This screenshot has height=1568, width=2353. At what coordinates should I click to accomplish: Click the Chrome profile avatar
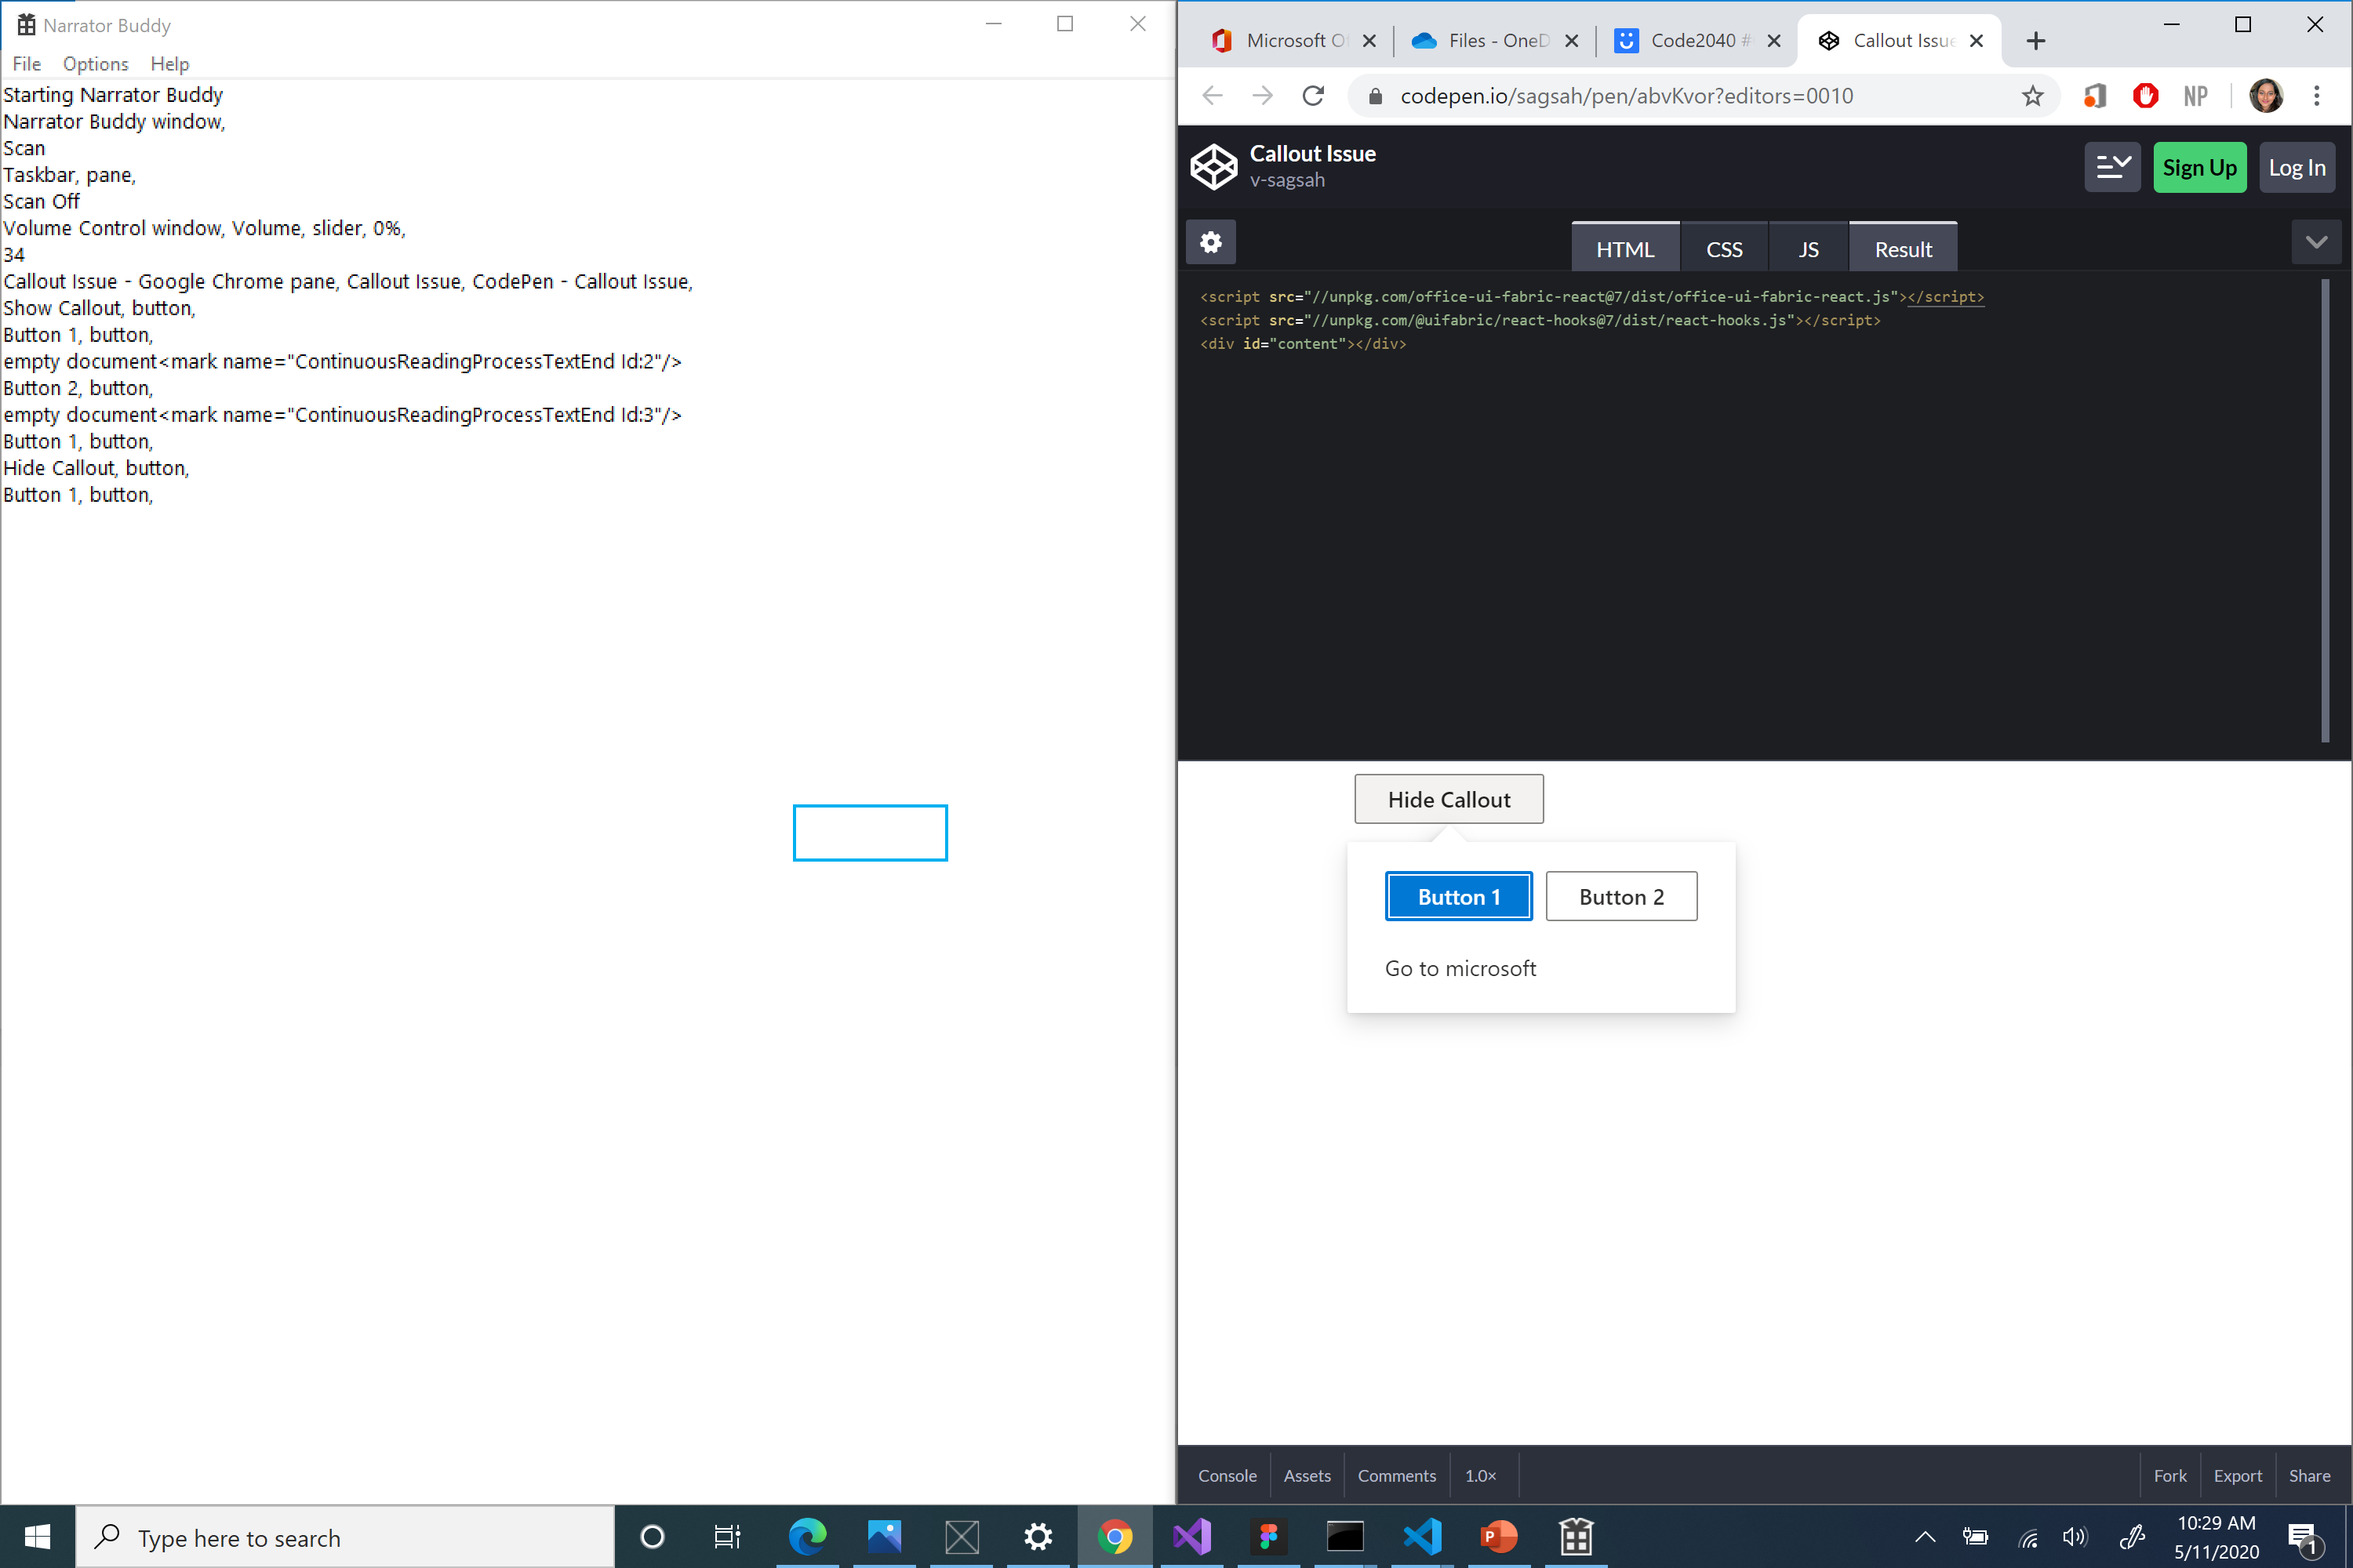[2266, 95]
